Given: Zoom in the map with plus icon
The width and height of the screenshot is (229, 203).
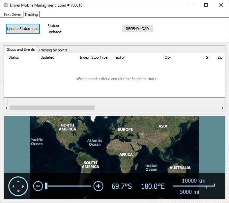Looking at the screenshot, I should coord(98,186).
